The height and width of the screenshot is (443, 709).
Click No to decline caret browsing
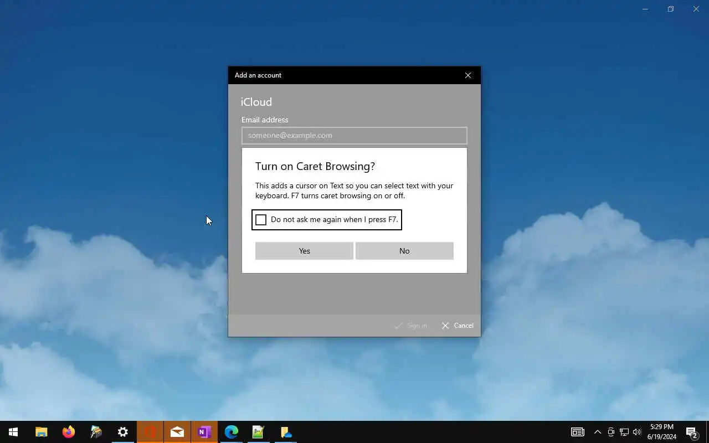(x=404, y=251)
